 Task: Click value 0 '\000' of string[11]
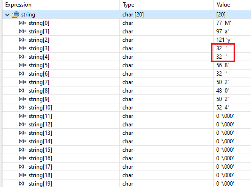point(225,116)
